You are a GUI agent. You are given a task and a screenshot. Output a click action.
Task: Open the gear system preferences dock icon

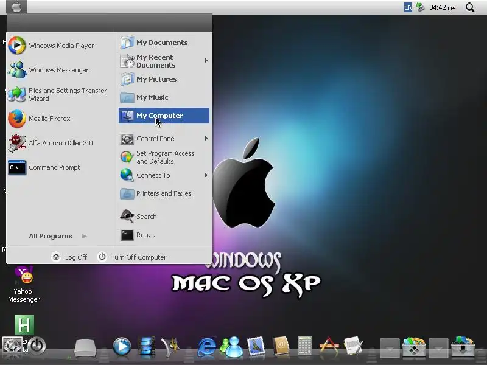coord(12,345)
